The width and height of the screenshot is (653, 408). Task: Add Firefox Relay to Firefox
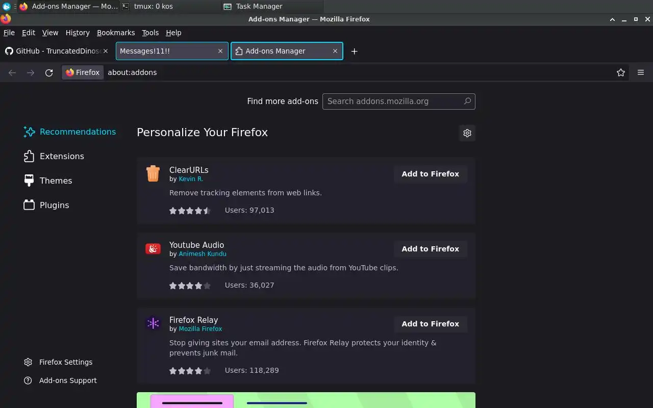[431, 324]
